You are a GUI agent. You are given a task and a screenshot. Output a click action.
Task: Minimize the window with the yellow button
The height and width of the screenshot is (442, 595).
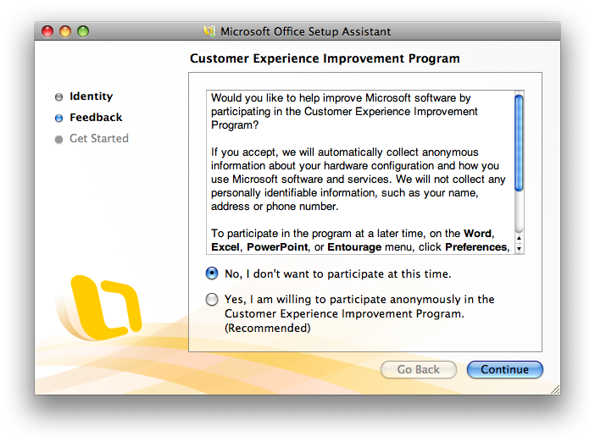click(65, 31)
